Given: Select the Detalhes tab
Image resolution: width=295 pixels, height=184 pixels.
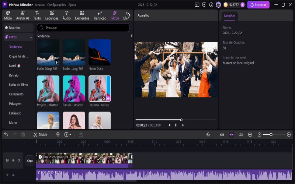Looking at the screenshot, I should [229, 16].
